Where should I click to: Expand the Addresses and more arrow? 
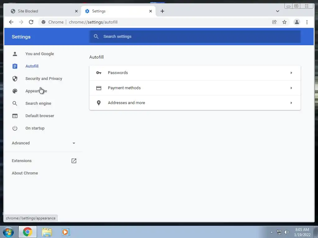291,103
